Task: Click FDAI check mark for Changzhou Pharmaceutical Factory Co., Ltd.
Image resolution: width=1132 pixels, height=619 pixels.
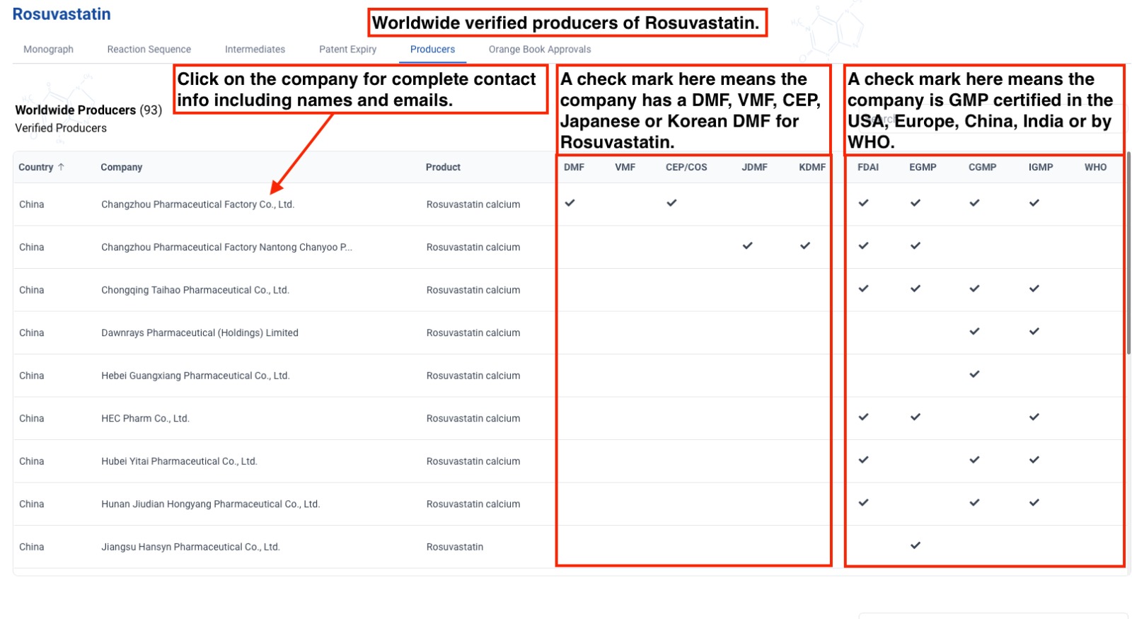Action: (863, 203)
